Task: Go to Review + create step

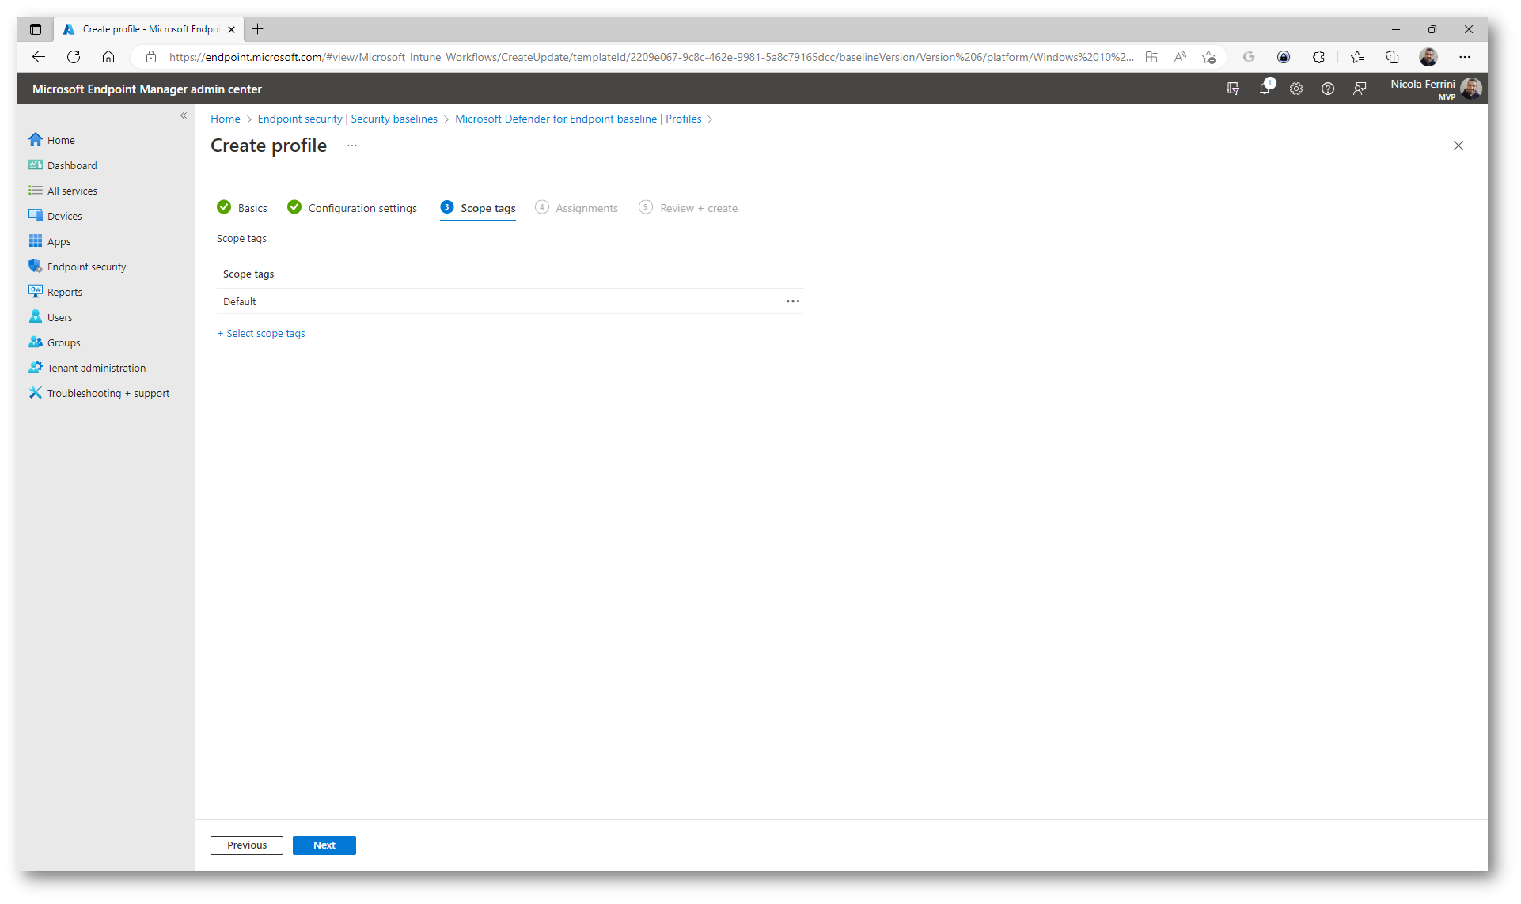Action: [x=688, y=208]
